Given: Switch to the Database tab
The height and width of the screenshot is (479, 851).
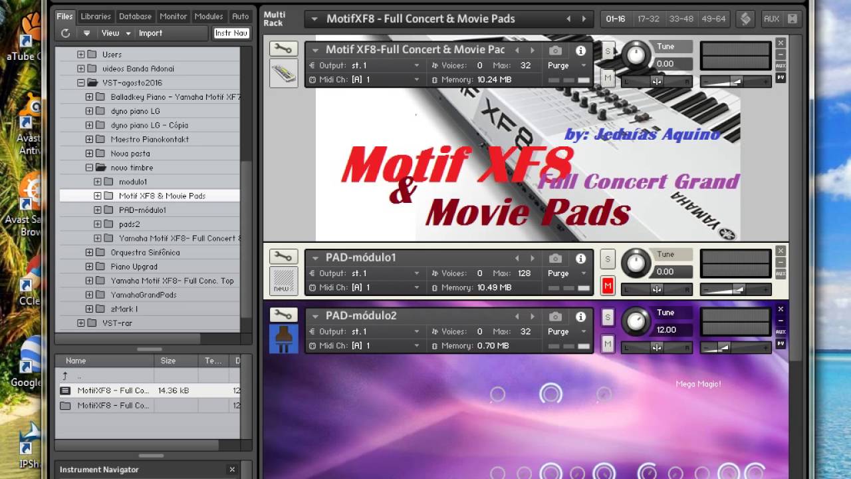Looking at the screenshot, I should (135, 16).
